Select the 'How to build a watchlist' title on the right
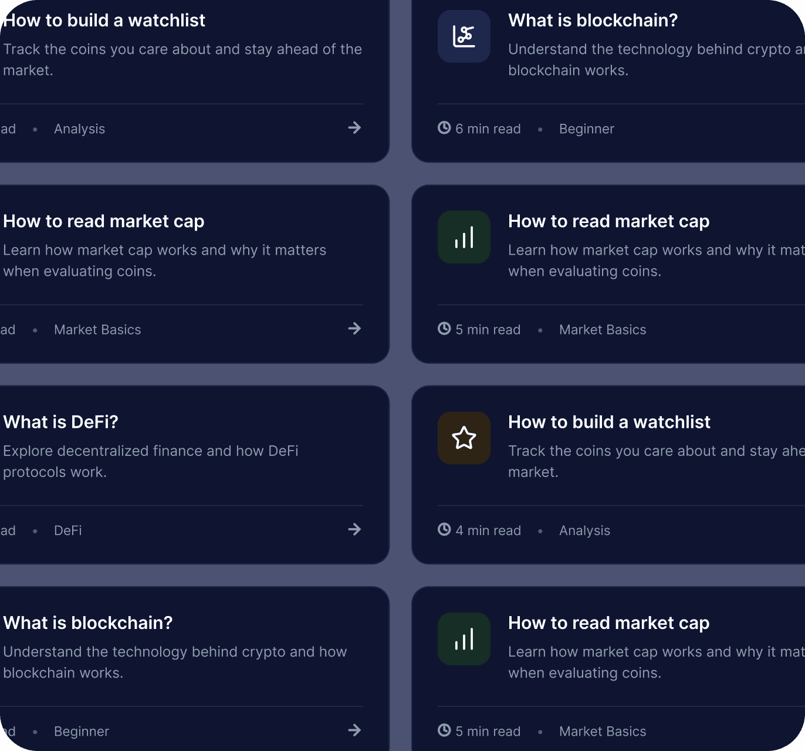Viewport: 805px width, 751px height. 609,422
